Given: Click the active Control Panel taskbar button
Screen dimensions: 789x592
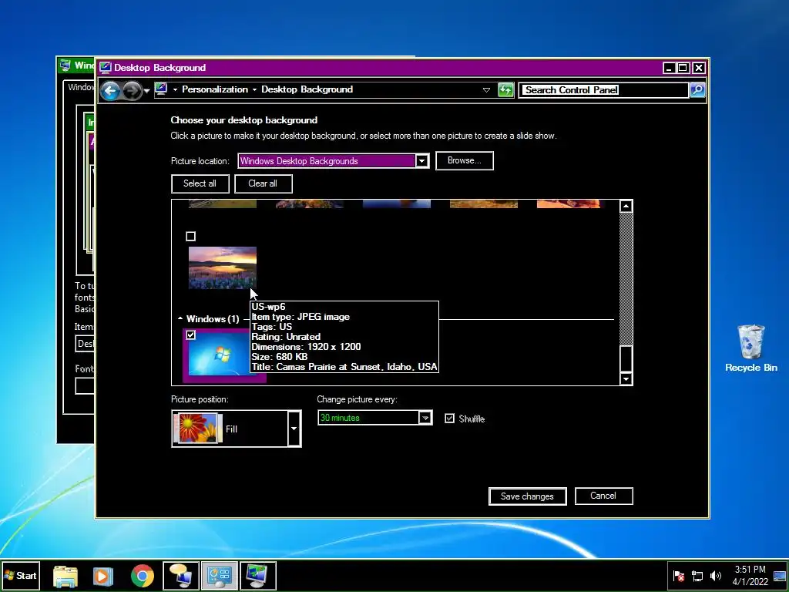Looking at the screenshot, I should pos(220,576).
